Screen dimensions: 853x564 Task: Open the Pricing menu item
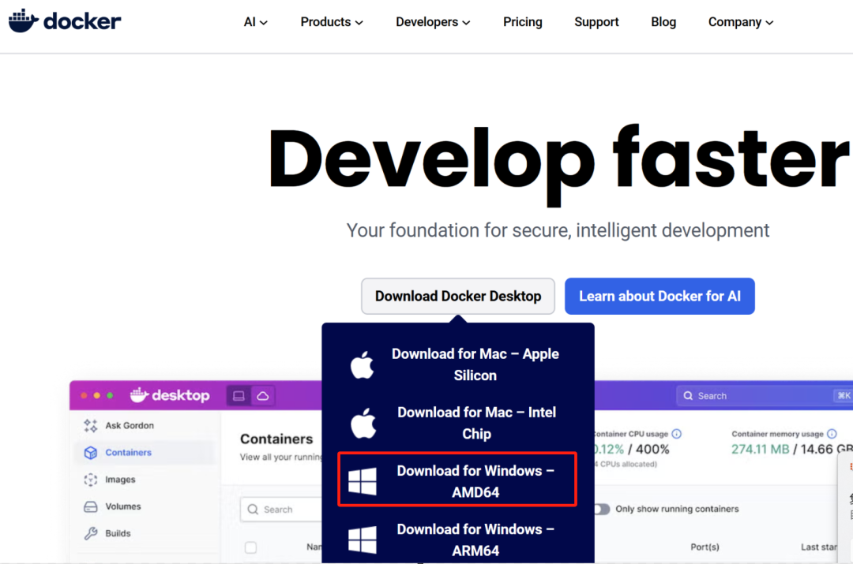[522, 22]
